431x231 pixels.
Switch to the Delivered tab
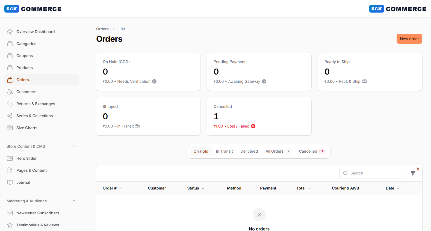pyautogui.click(x=249, y=151)
